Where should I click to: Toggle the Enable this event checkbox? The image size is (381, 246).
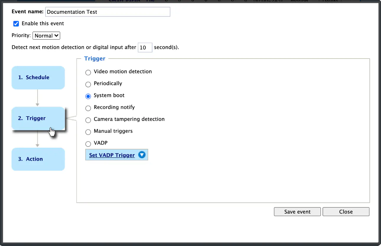pos(16,24)
